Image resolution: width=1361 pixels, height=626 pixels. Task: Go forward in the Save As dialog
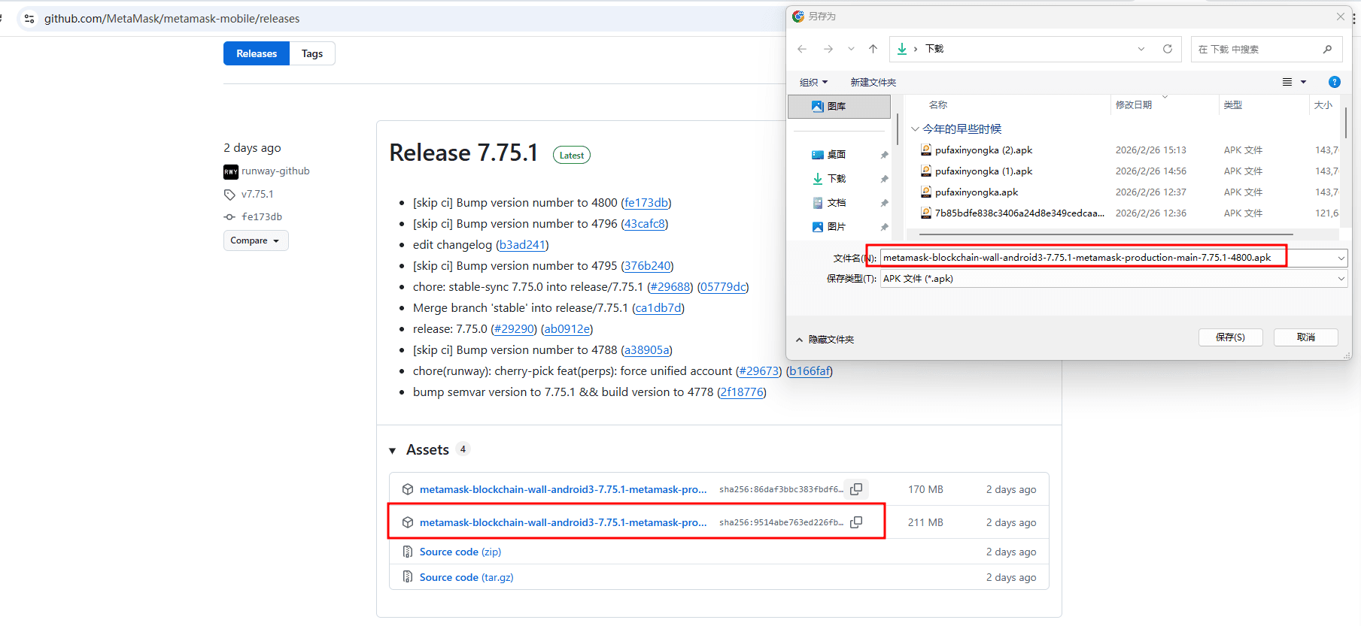[828, 49]
